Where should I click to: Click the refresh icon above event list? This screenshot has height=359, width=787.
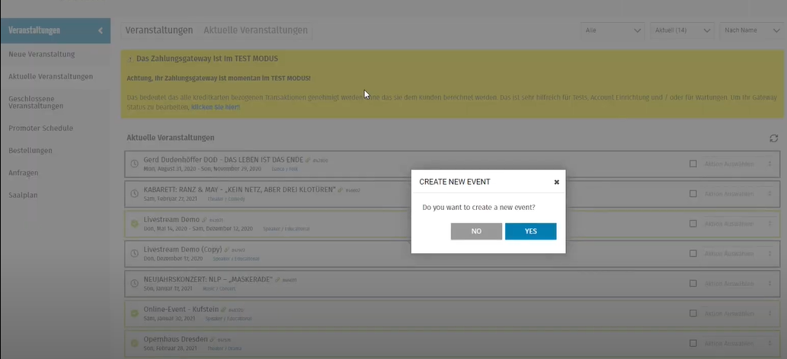pos(773,138)
